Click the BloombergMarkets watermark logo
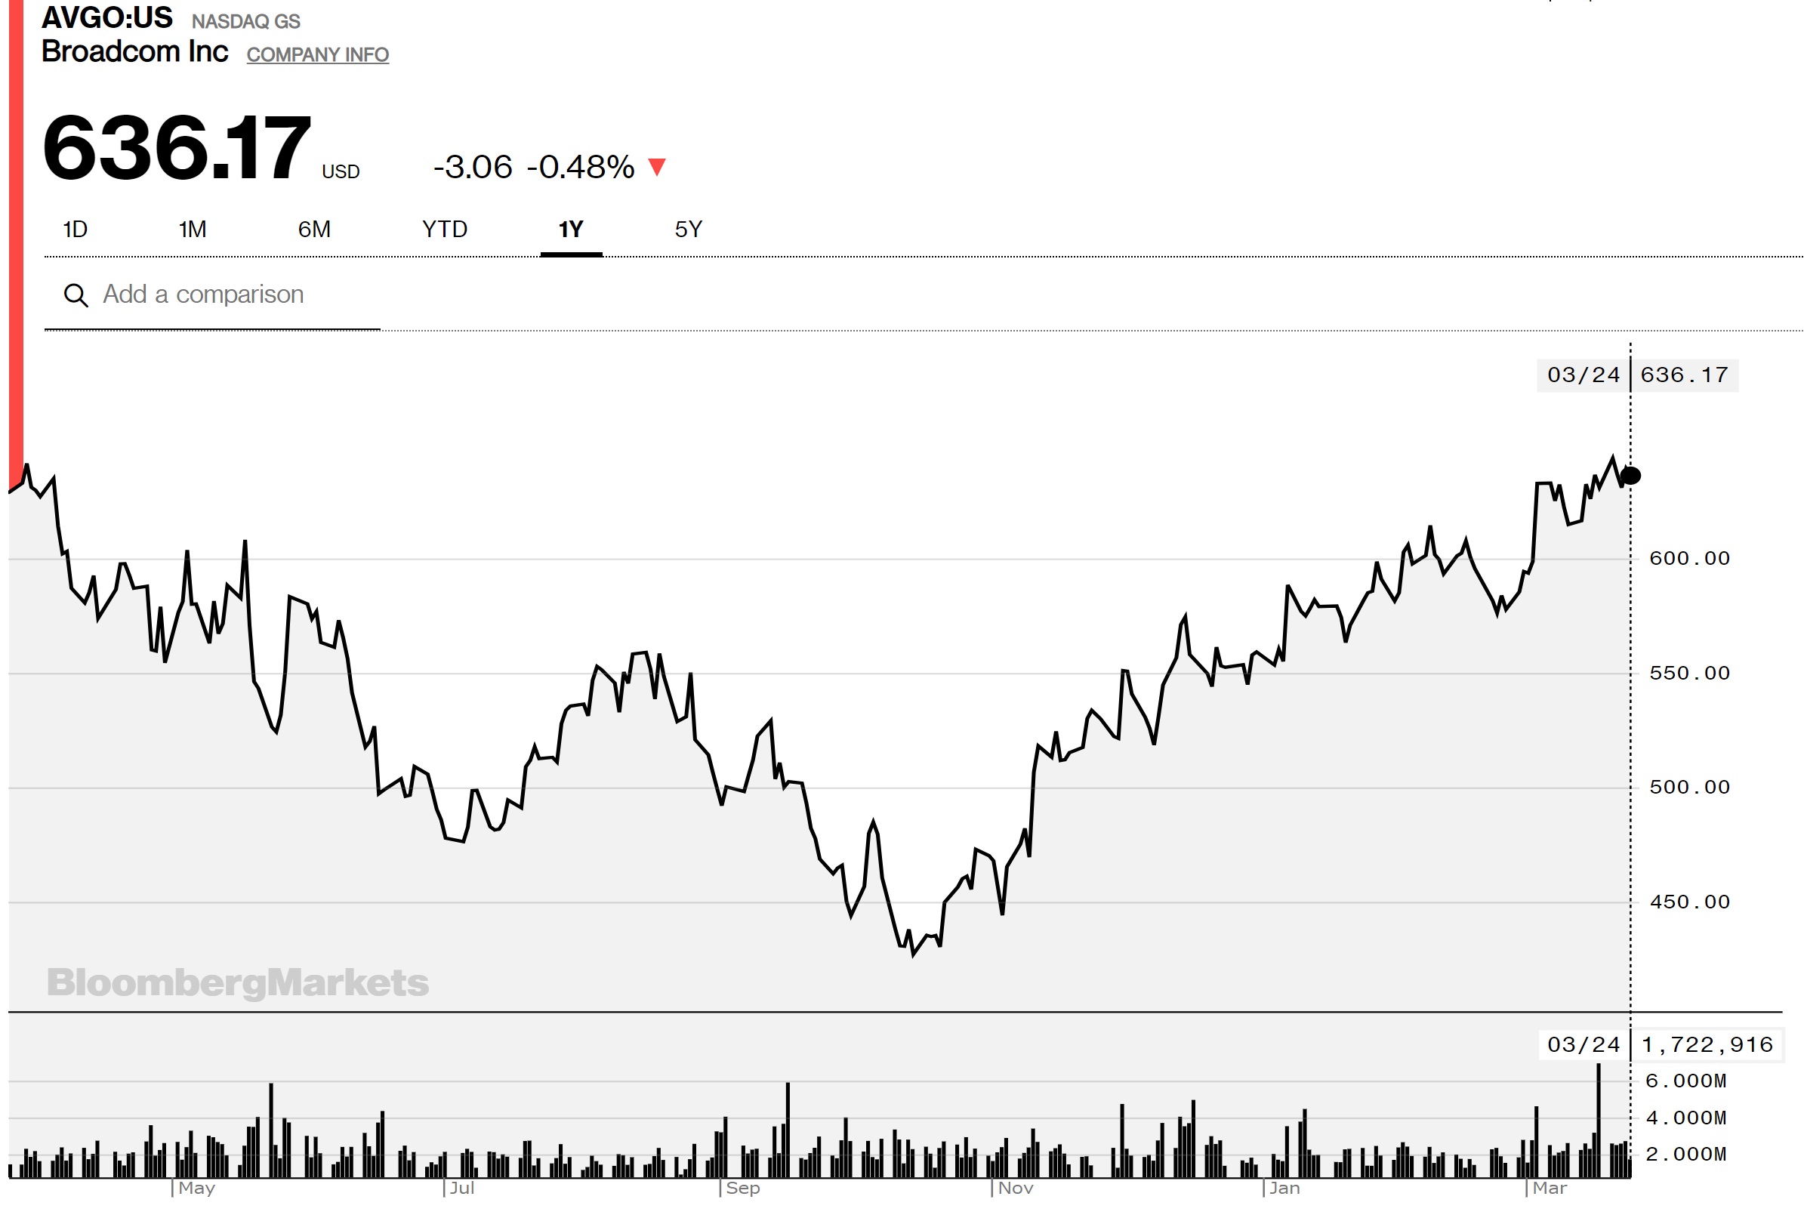The width and height of the screenshot is (1804, 1218). click(238, 983)
